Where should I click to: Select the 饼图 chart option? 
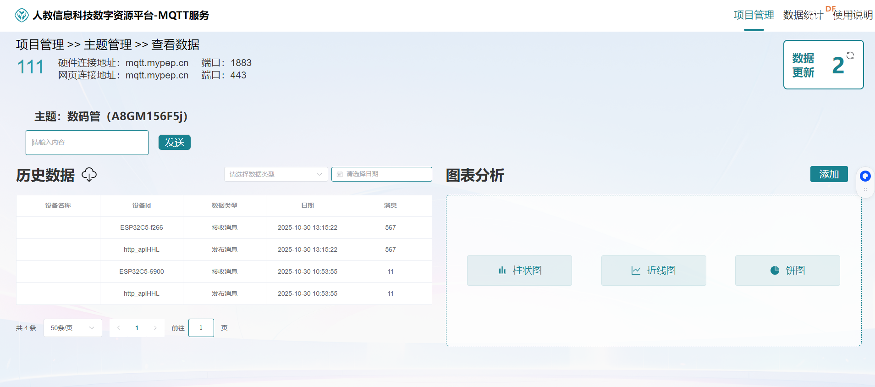[x=787, y=271]
